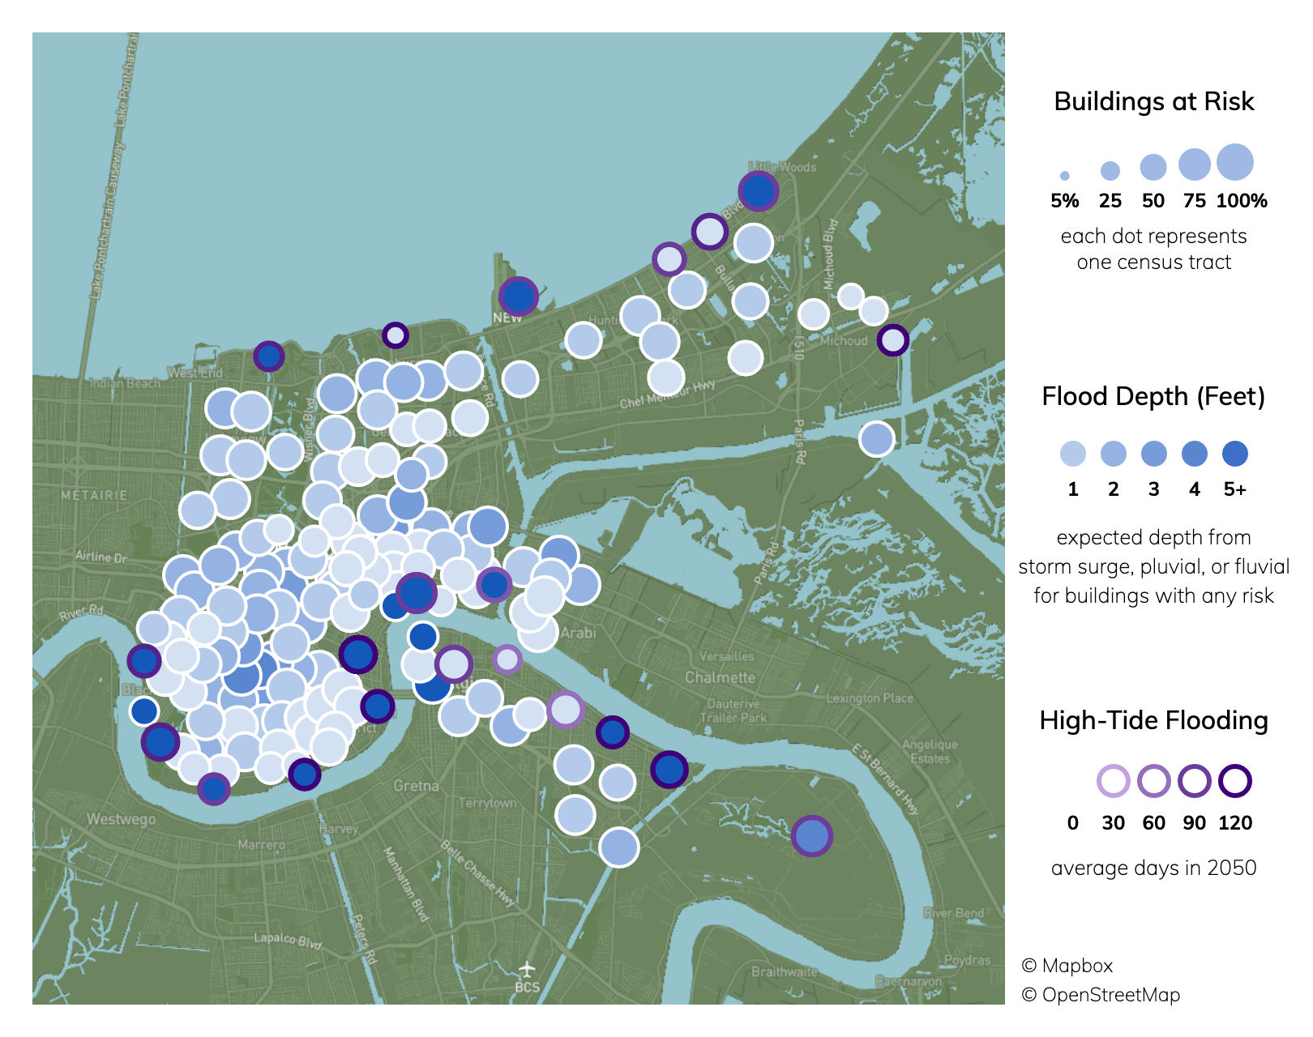Click the Poydras map label
The width and height of the screenshot is (1313, 1037).
point(967,960)
